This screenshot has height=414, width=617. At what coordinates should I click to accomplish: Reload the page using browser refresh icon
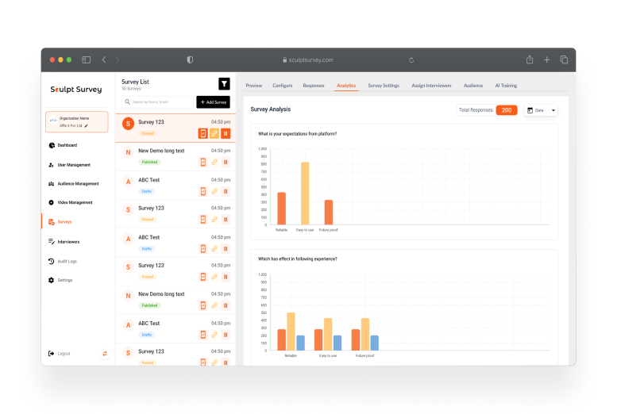click(411, 59)
